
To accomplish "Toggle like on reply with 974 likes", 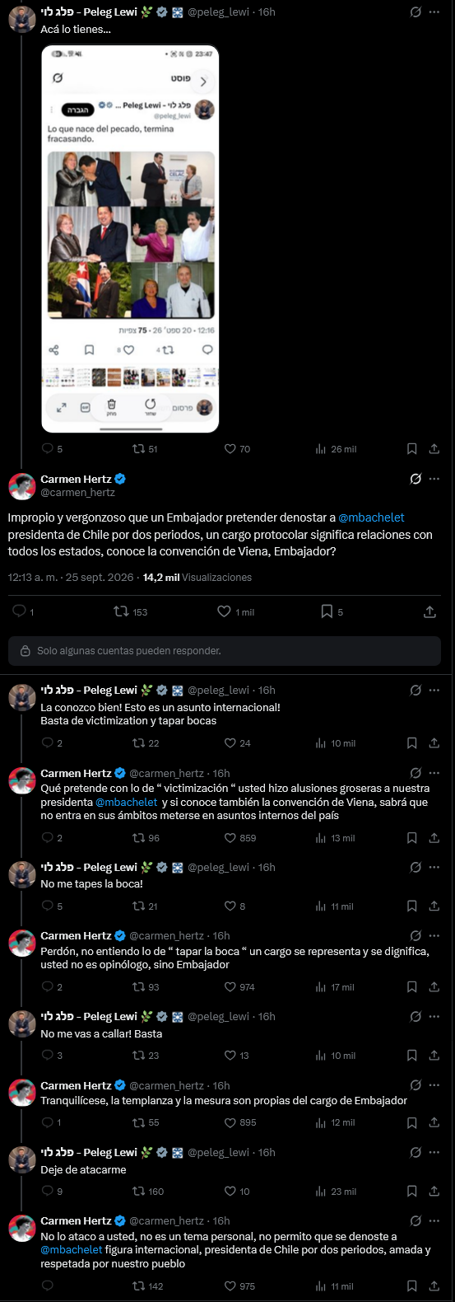I will coord(230,986).
